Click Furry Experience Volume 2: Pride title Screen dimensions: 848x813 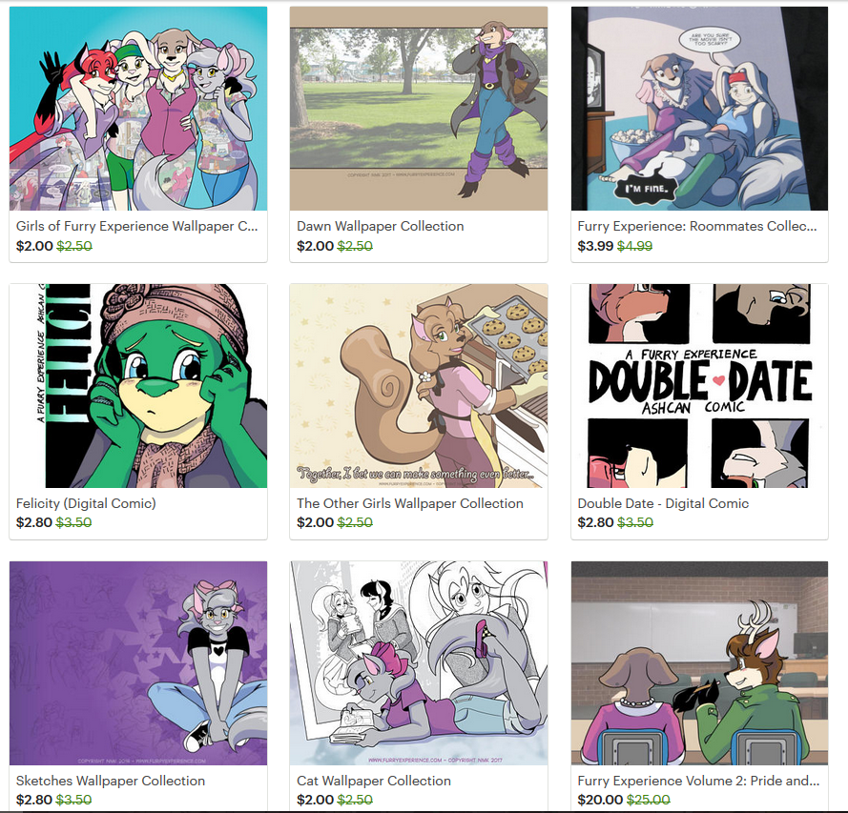click(698, 781)
